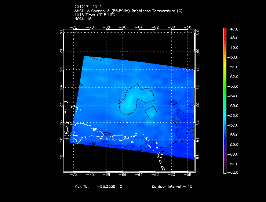Screen dimensions: 266x202
Task: Click the 24 latitude label on left axis
Action: pyautogui.click(x=61, y=87)
